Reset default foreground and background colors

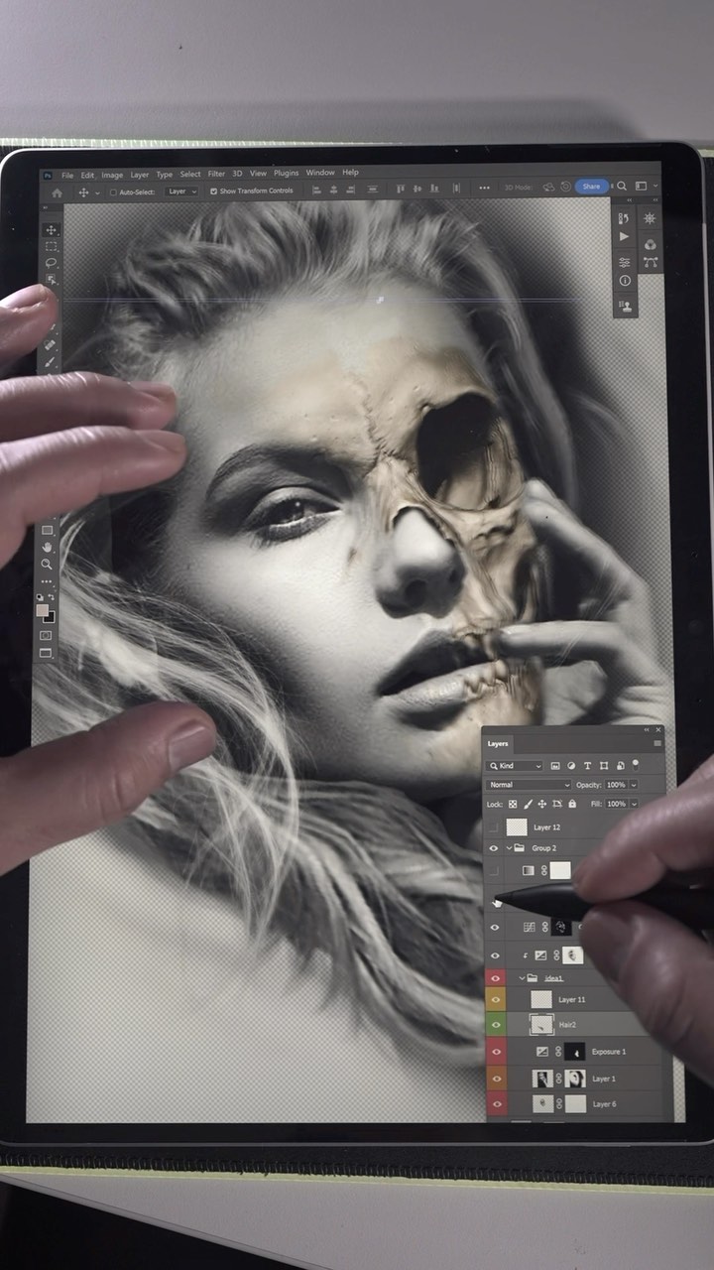click(40, 597)
